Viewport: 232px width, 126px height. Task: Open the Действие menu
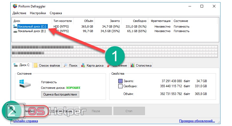click(x=19, y=13)
